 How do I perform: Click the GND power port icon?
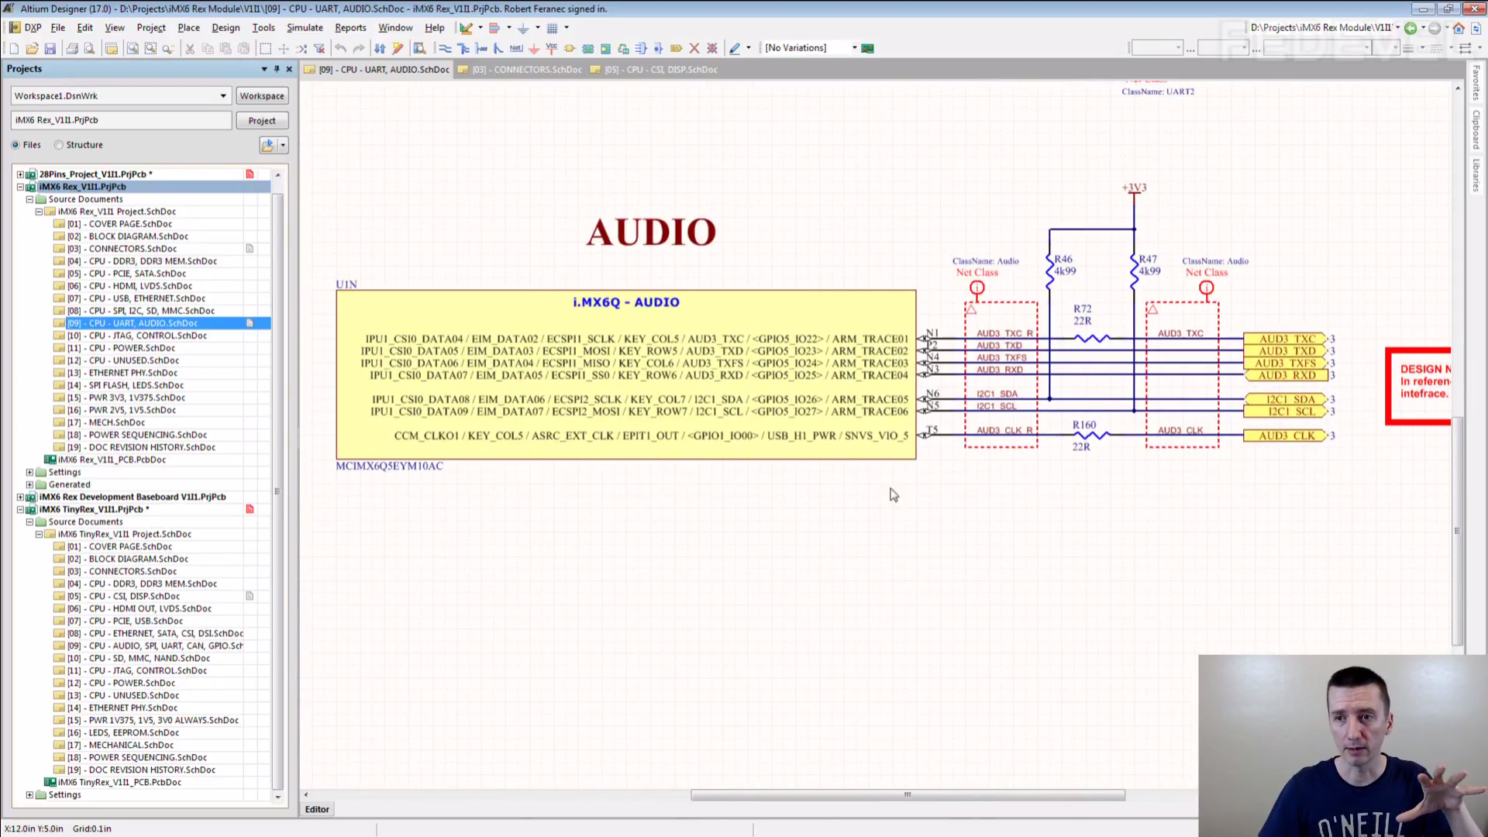click(x=534, y=48)
